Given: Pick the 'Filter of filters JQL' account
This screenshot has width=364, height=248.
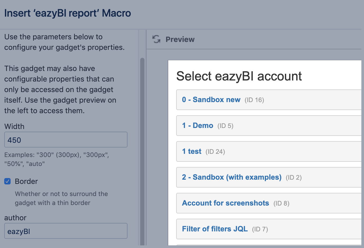Looking at the screenshot, I should pos(215,229).
